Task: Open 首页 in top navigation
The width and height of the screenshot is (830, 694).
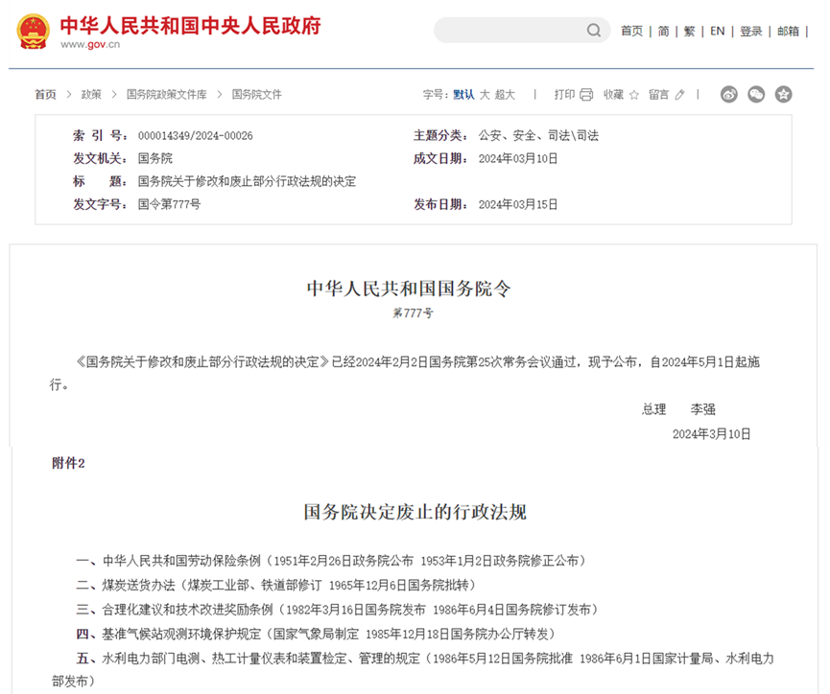Action: coord(631,32)
